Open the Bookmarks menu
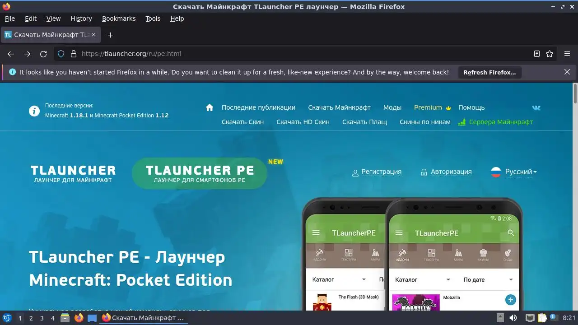Viewport: 578px width, 325px height. (x=119, y=19)
